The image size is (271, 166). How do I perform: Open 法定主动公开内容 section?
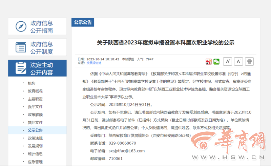click(x=37, y=68)
